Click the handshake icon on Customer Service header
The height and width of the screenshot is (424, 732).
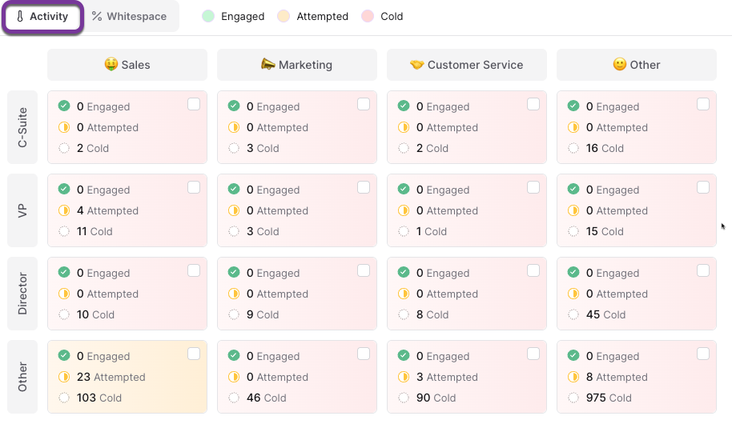click(x=417, y=64)
